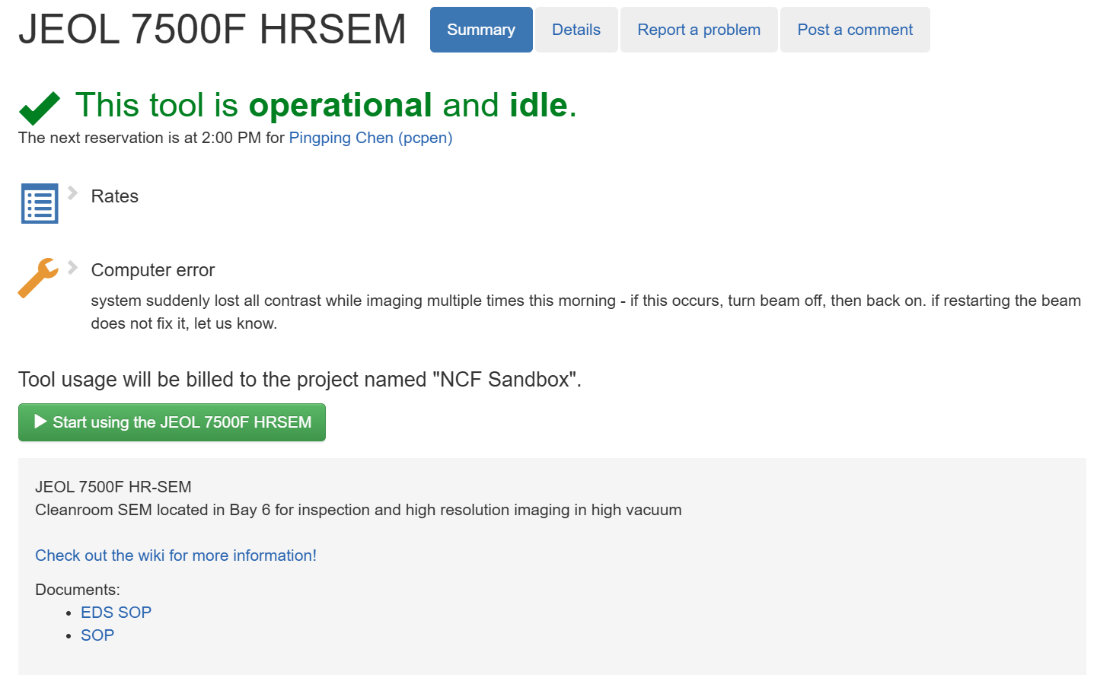
Task: Click the 'system suddenly lost all contrast' description
Action: pos(586,312)
